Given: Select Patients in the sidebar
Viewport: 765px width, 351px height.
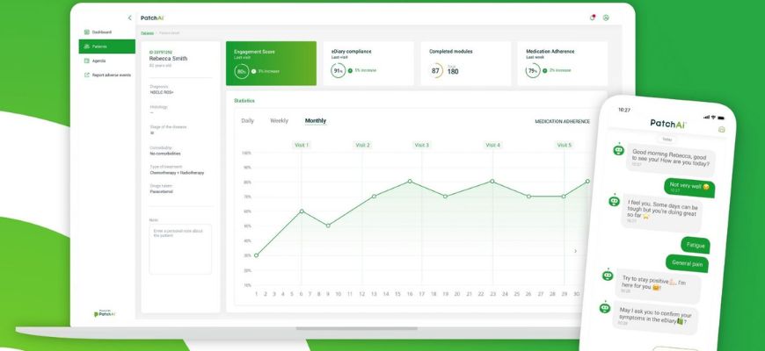Looking at the screenshot, I should tap(107, 47).
